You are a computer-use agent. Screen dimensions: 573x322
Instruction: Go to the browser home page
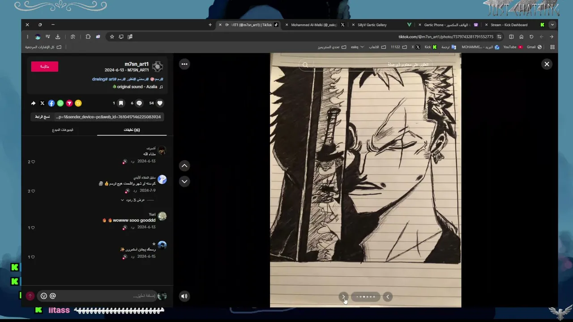[x=521, y=37]
